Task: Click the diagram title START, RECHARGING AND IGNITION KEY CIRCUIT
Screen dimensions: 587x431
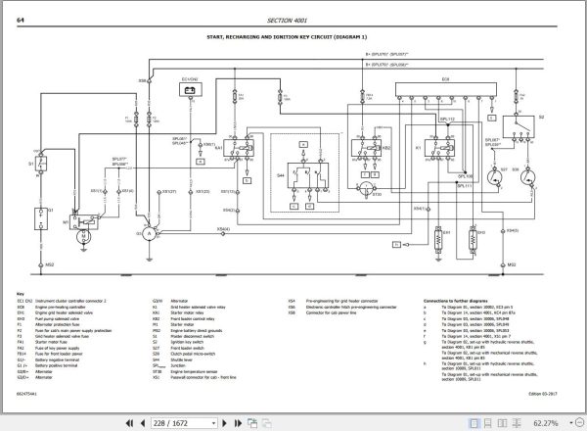Action: tap(287, 37)
